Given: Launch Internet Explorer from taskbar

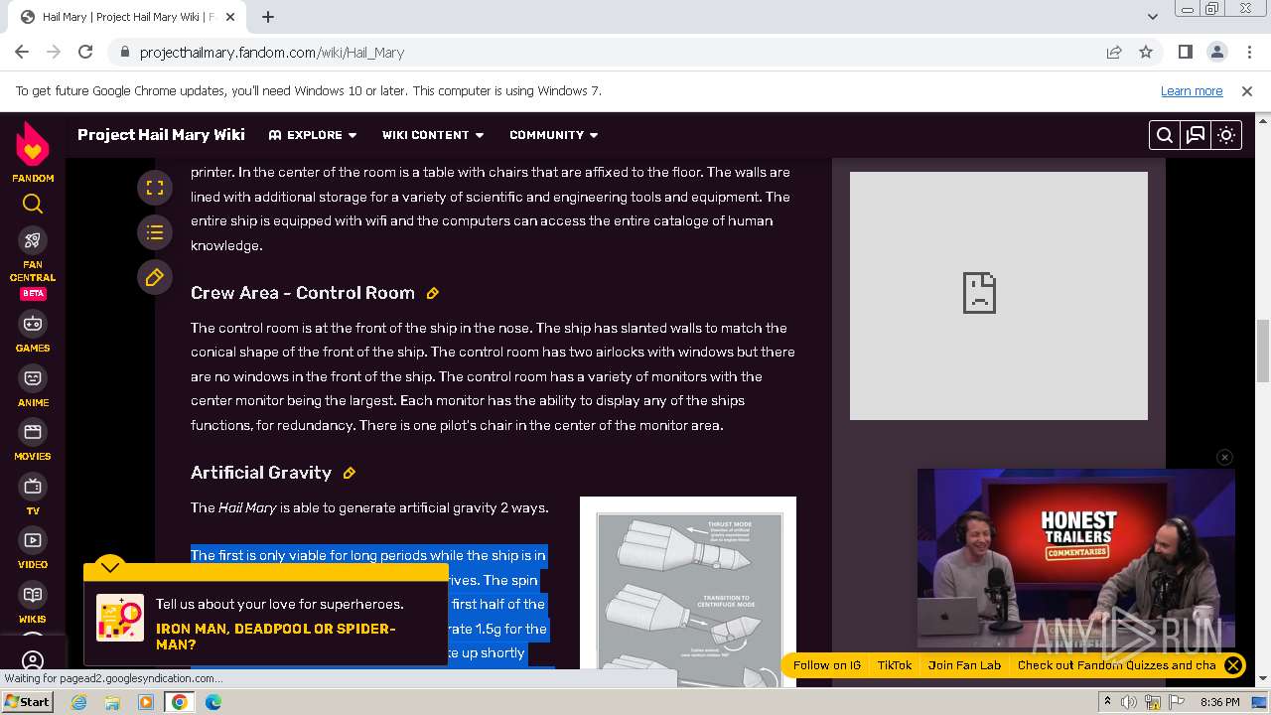Looking at the screenshot, I should (79, 702).
